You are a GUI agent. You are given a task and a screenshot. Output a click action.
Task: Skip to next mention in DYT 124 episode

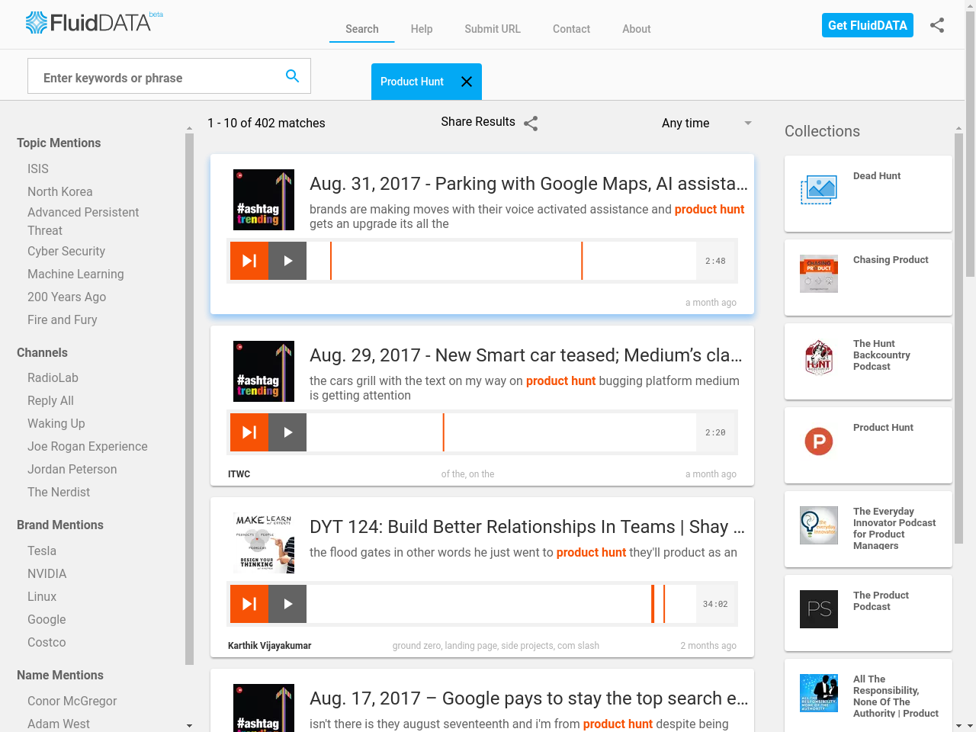tap(249, 604)
